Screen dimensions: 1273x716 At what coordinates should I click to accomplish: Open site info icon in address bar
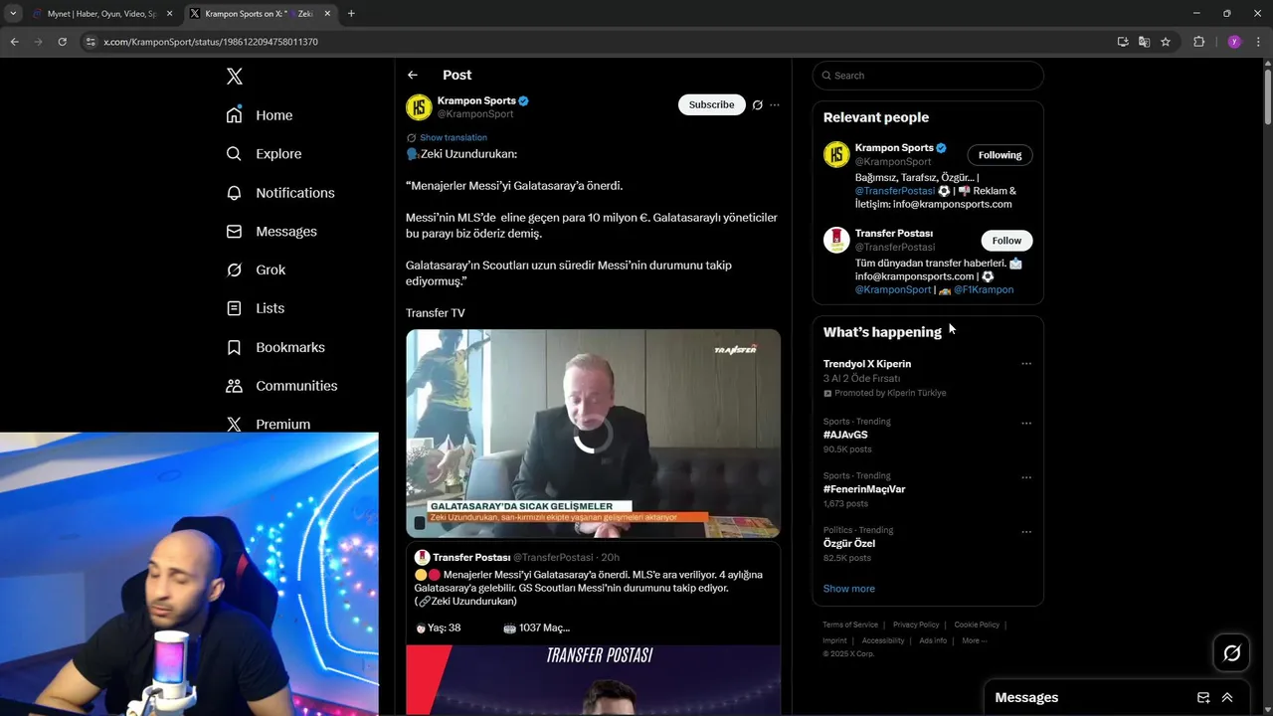(91, 42)
